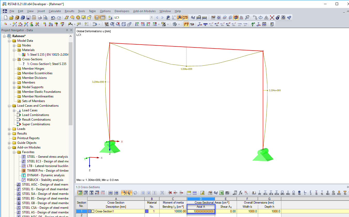The image size is (349, 217).
Task: Open the LC1 load case dropdown
Action: (152, 18)
